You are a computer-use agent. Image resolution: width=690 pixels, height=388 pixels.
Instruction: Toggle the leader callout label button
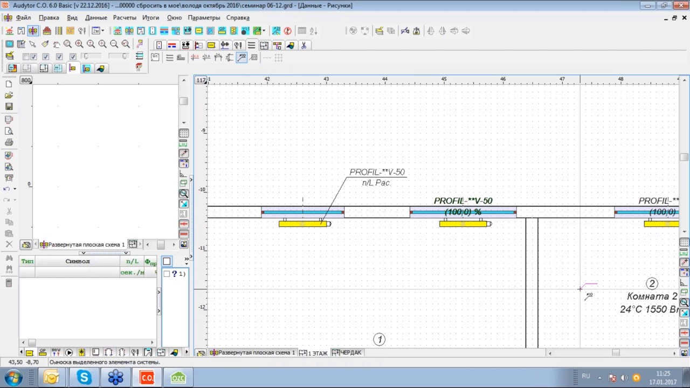(x=241, y=57)
